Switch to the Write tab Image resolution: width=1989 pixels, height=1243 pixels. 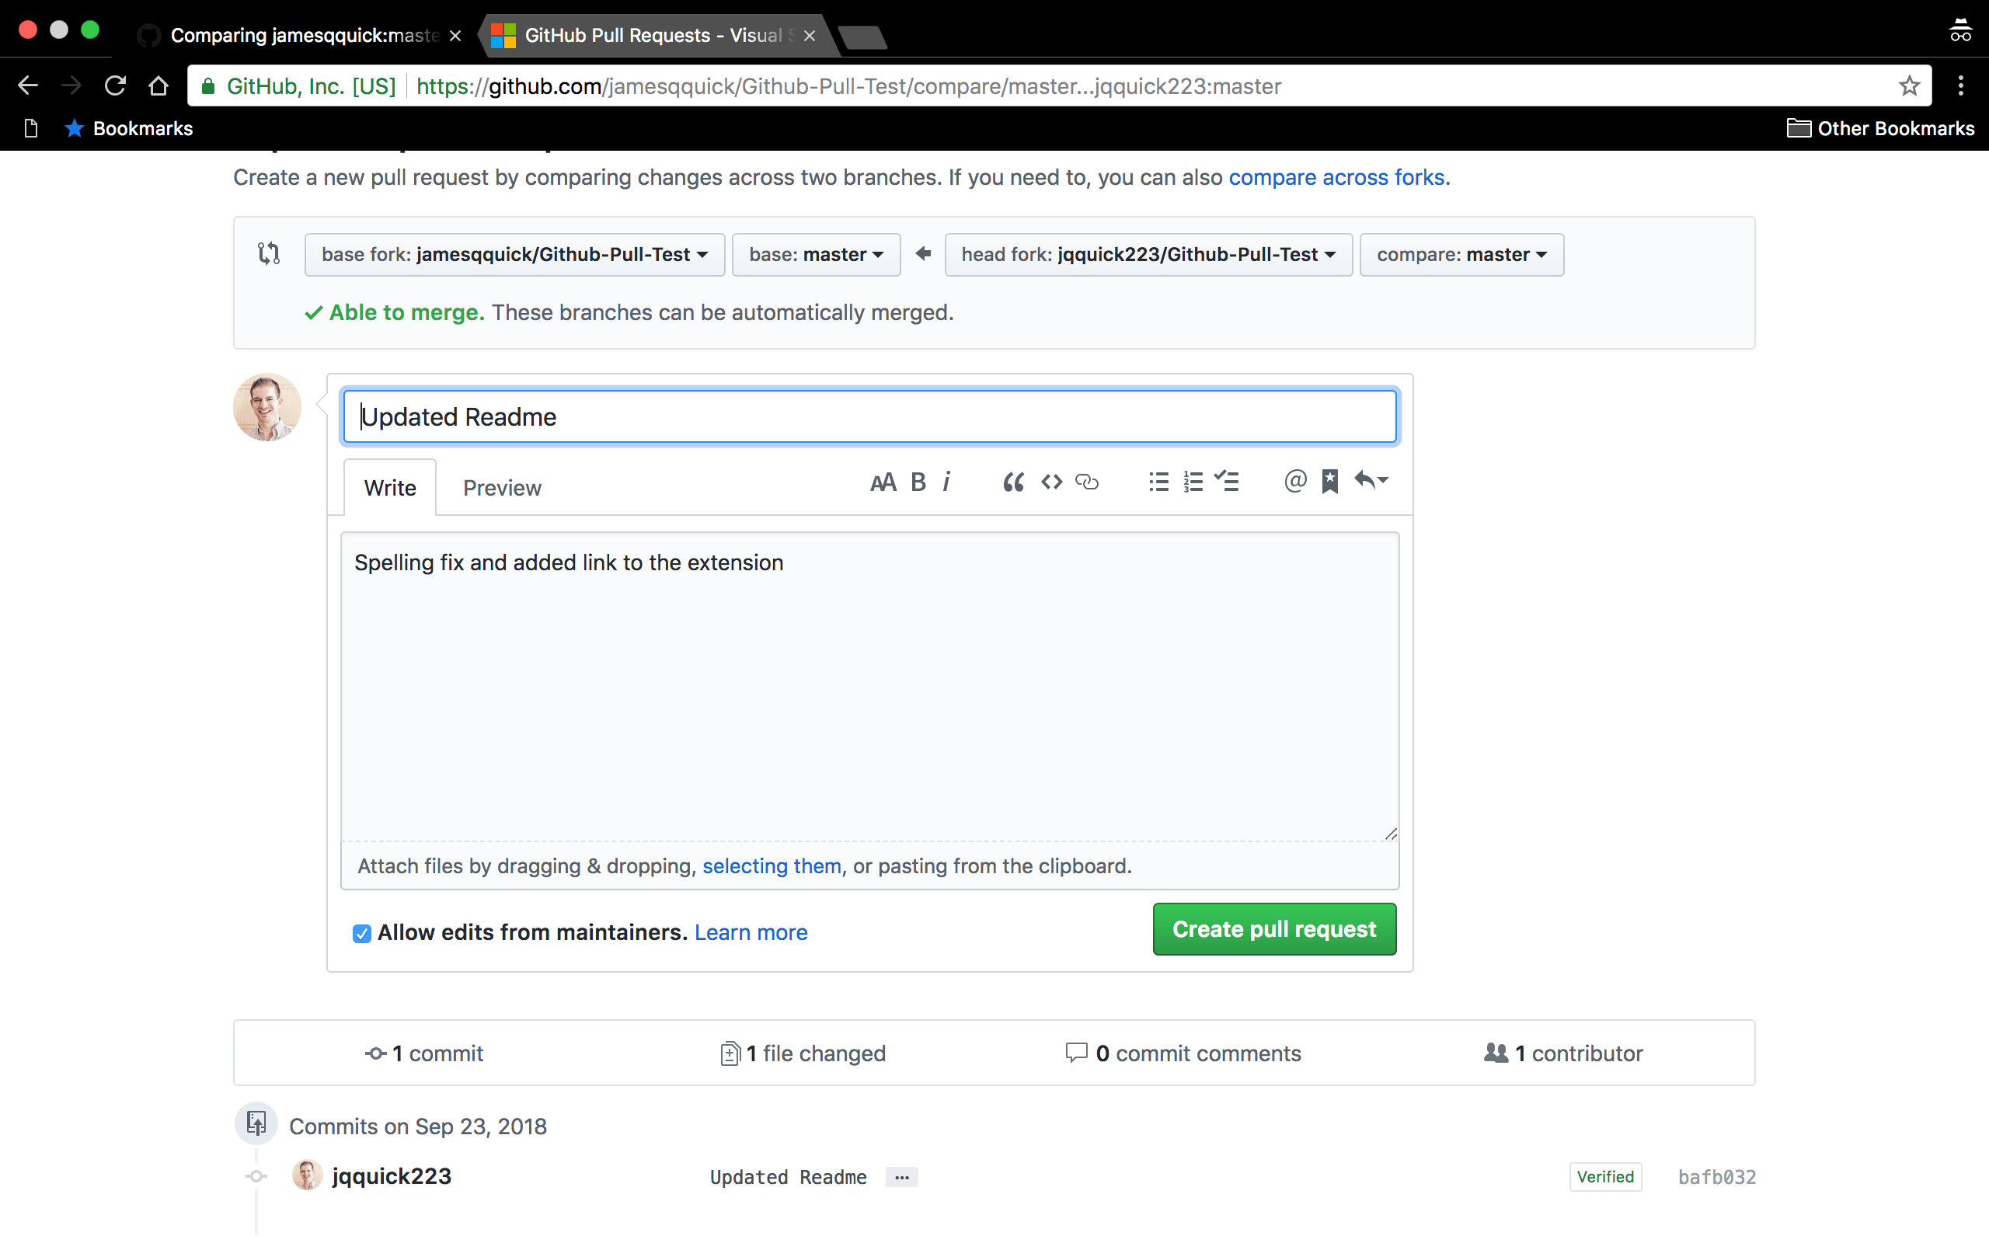click(389, 488)
